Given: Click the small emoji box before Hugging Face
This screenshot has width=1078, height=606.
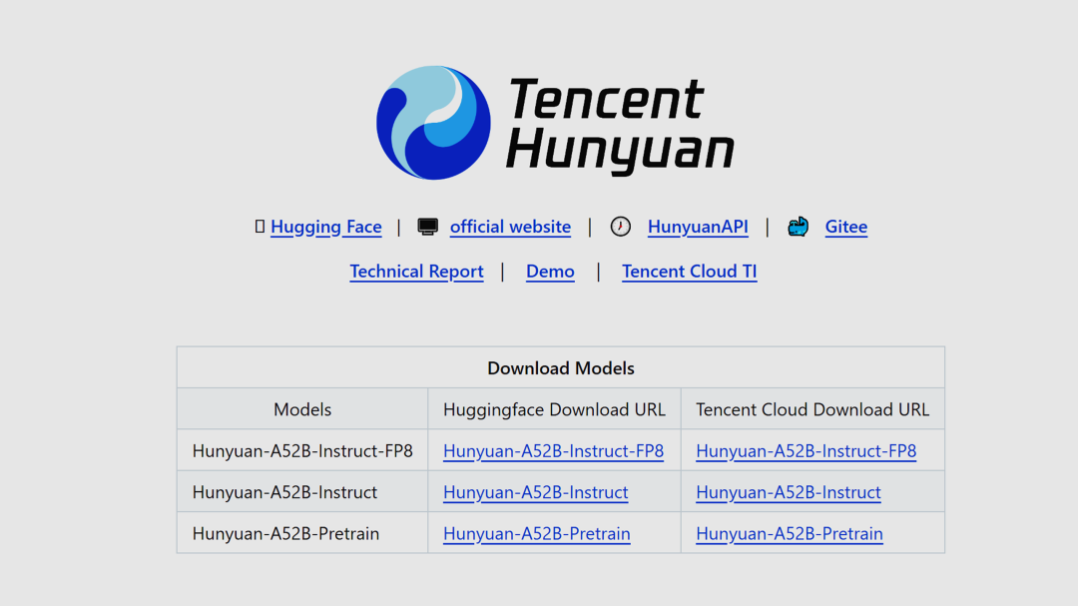Looking at the screenshot, I should pyautogui.click(x=260, y=227).
